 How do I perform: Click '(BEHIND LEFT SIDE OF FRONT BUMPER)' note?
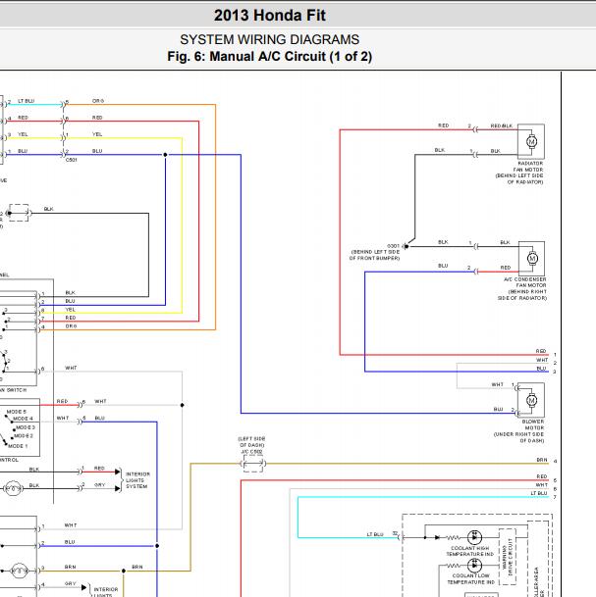click(x=375, y=255)
